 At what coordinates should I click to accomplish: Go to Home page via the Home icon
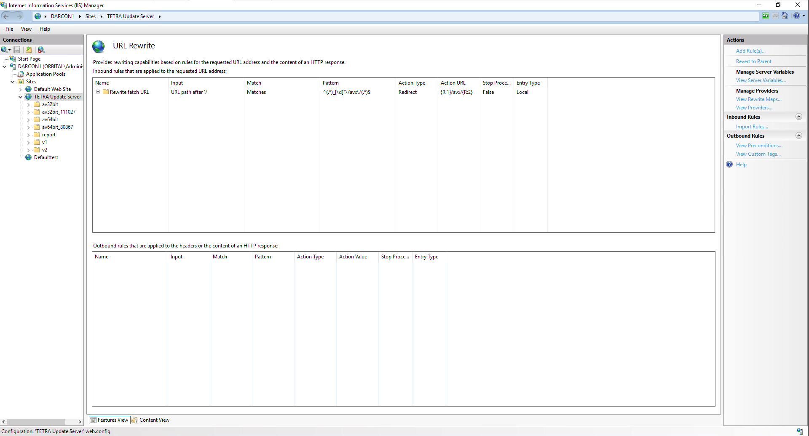pyautogui.click(x=785, y=16)
